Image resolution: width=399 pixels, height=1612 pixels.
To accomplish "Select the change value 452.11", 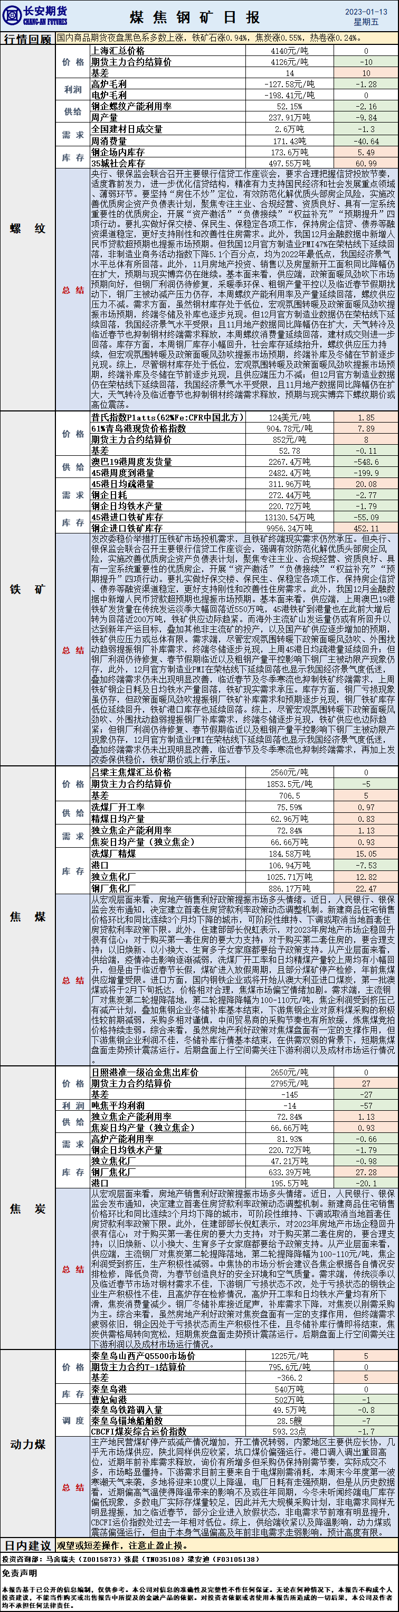I will click(x=366, y=528).
